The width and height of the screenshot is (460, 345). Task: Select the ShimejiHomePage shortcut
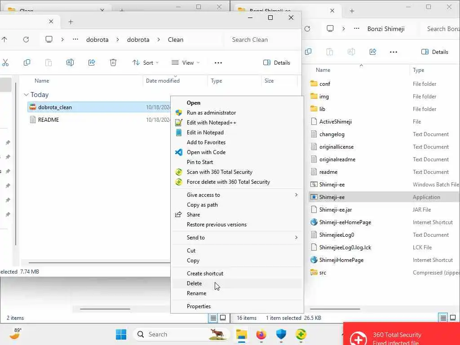pos(341,260)
